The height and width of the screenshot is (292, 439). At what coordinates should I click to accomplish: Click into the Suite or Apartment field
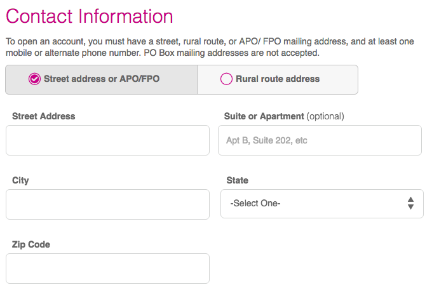(320, 140)
